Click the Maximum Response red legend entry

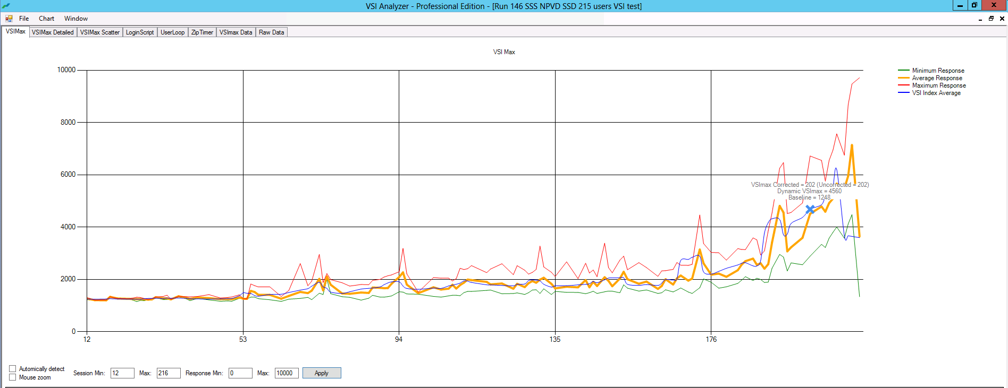coord(938,85)
